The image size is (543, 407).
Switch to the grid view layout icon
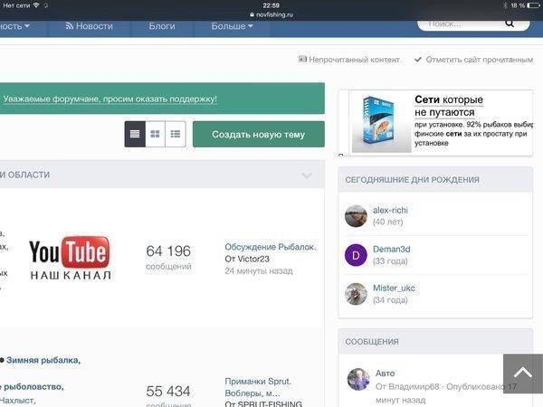point(155,134)
